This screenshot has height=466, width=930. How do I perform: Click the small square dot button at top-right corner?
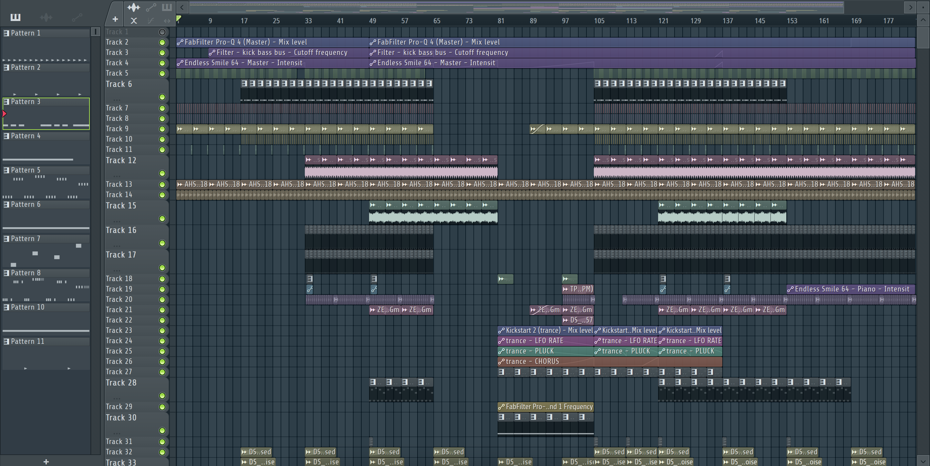923,7
